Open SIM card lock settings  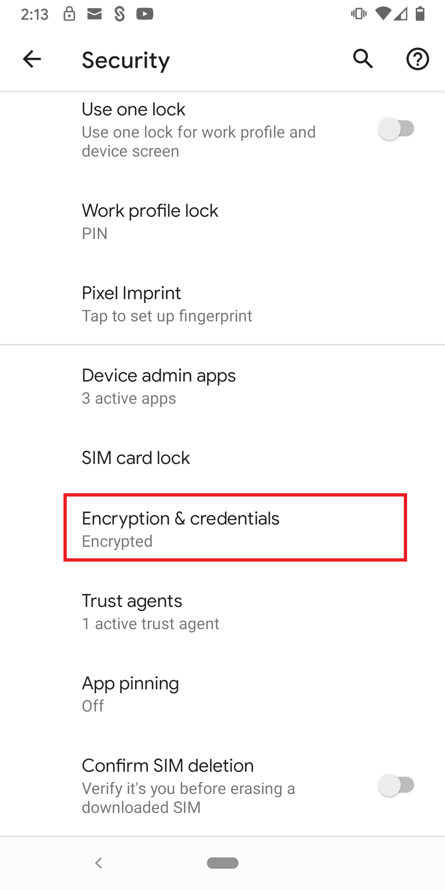[222, 458]
